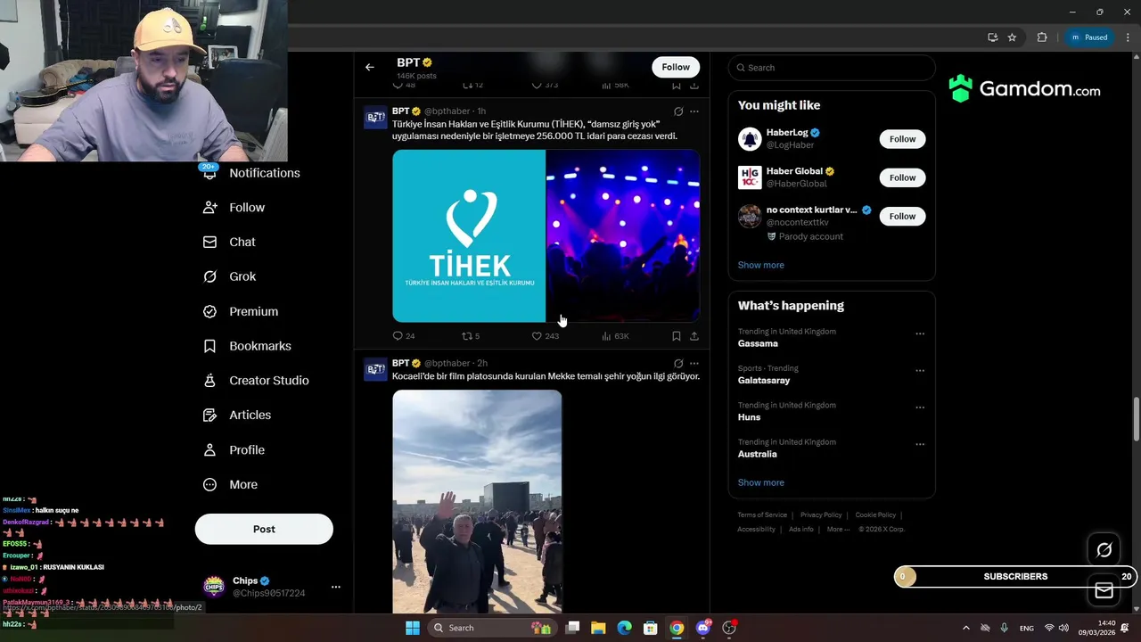
Task: Open Notifications in the X sidebar
Action: [252, 173]
